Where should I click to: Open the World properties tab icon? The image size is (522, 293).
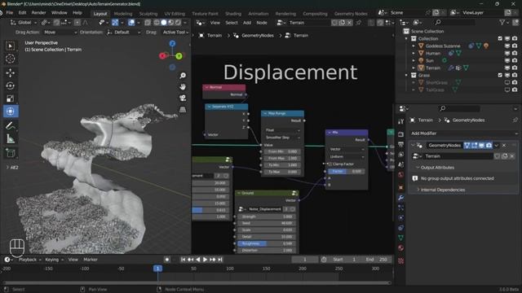(x=400, y=175)
